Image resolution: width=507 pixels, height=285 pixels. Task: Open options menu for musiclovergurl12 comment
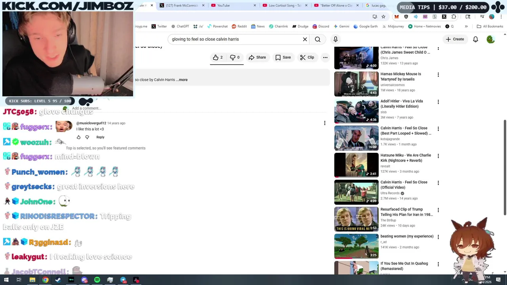coord(325,123)
